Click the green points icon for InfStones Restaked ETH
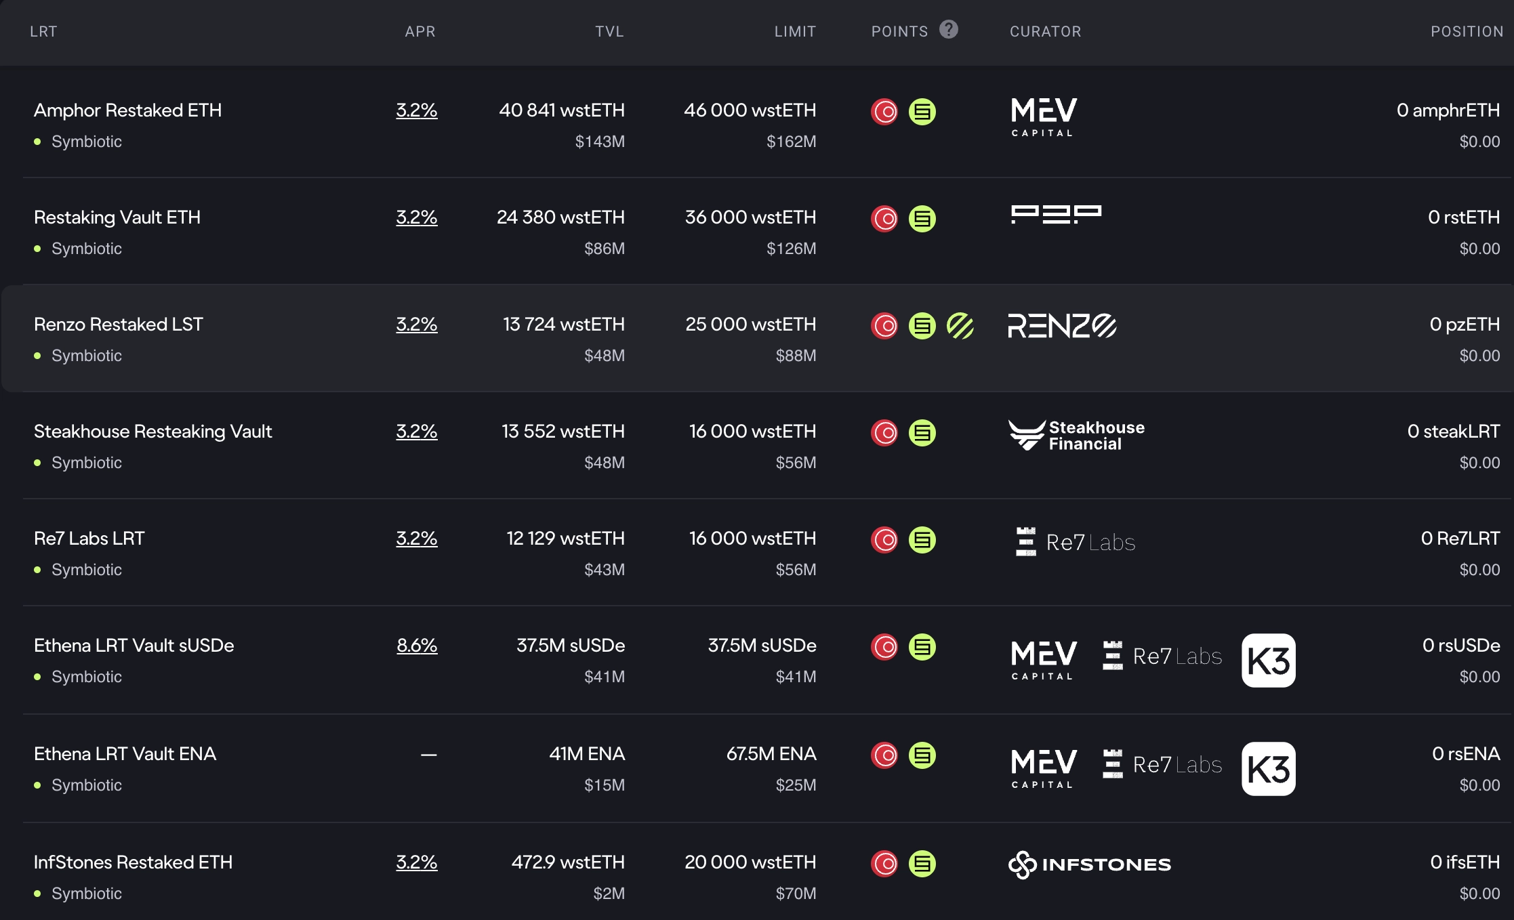1514x920 pixels. pos(922,864)
